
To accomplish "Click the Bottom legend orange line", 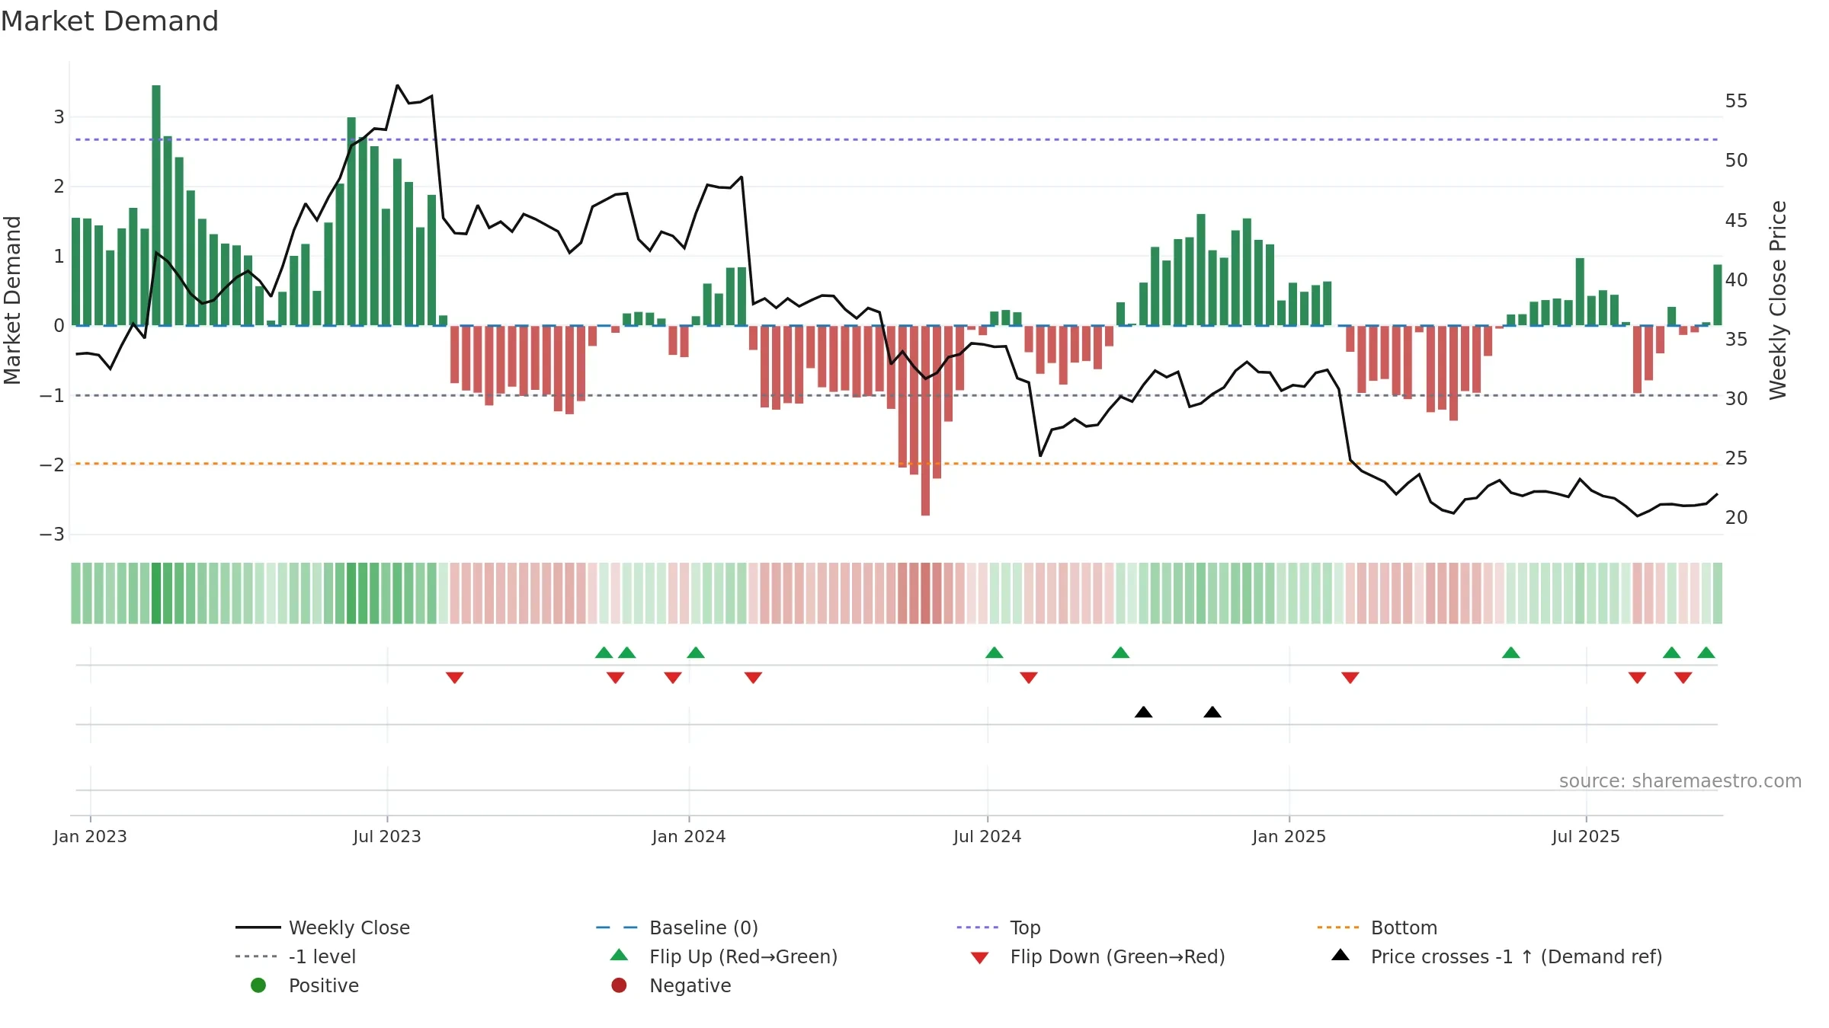I will point(1338,927).
